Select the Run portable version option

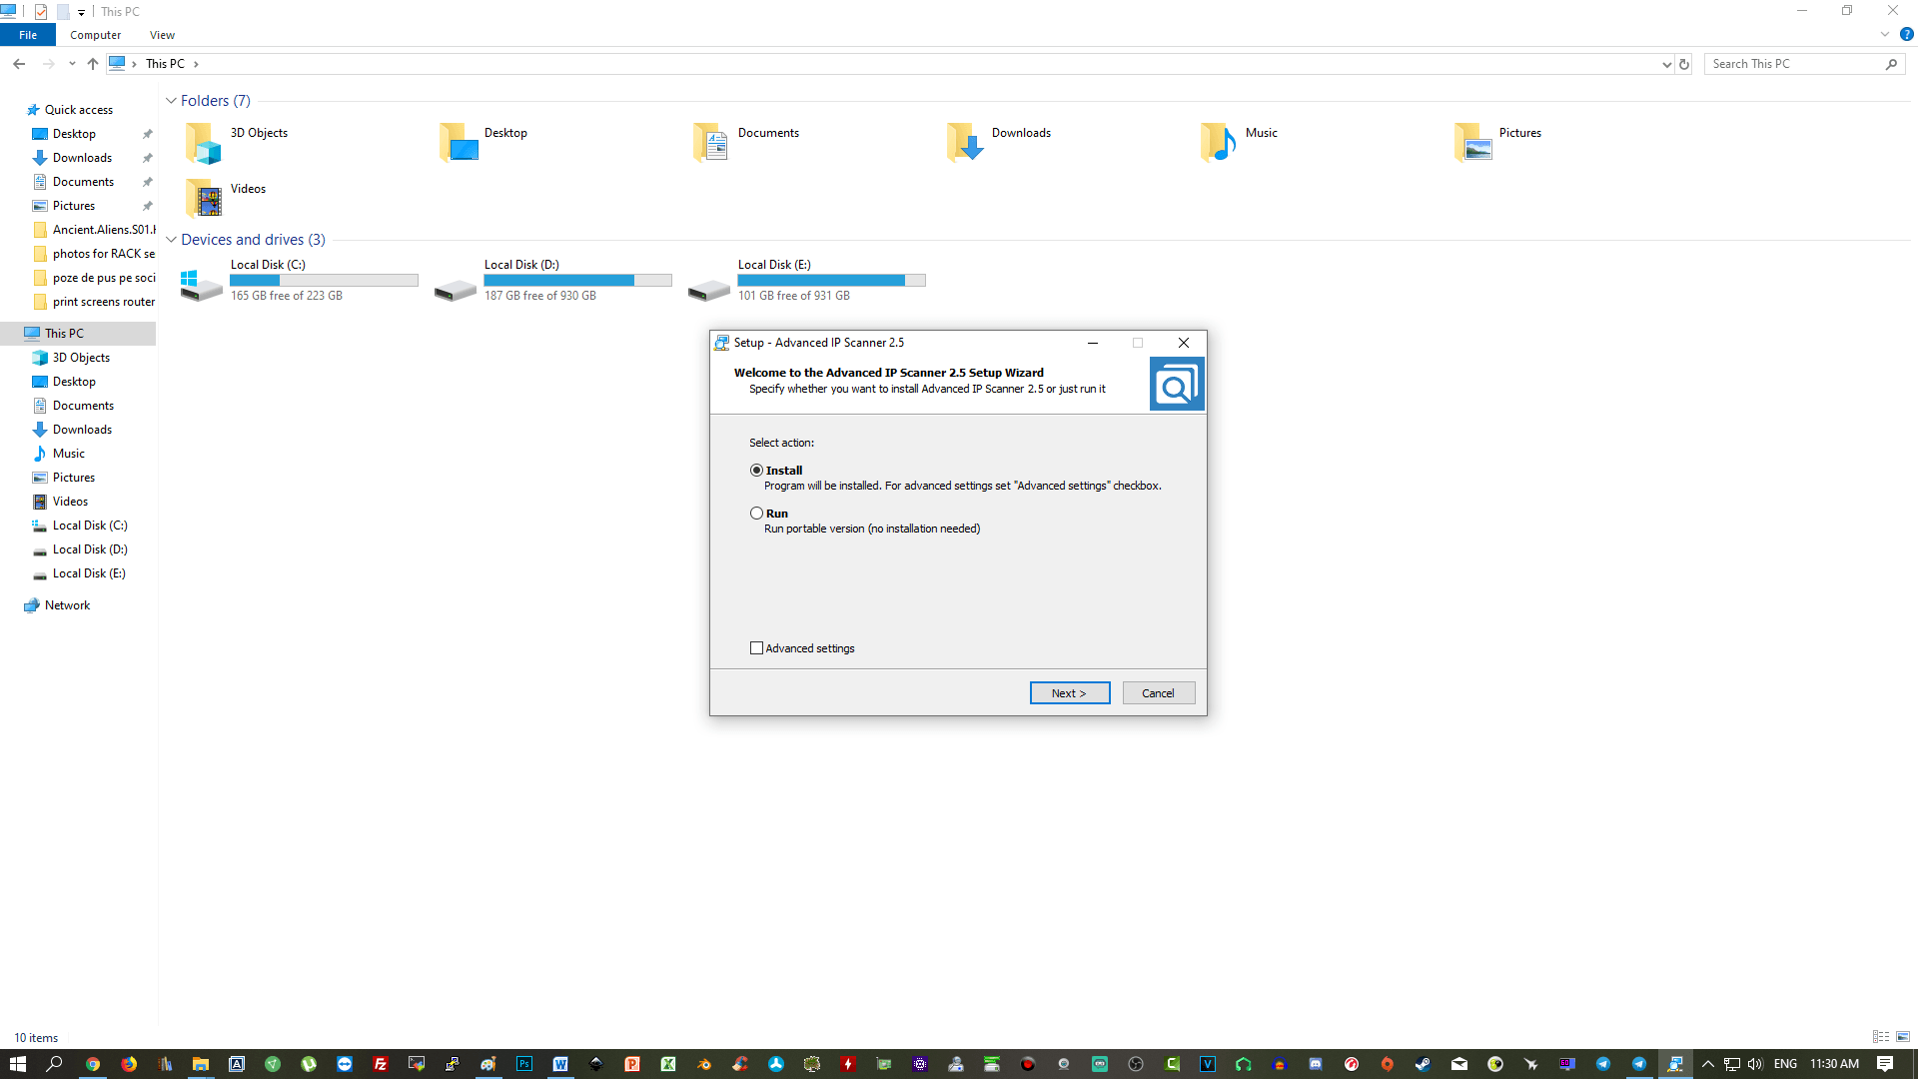pyautogui.click(x=756, y=513)
